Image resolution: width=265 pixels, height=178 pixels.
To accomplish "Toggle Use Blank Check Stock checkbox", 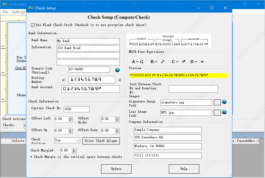I will point(33,25).
